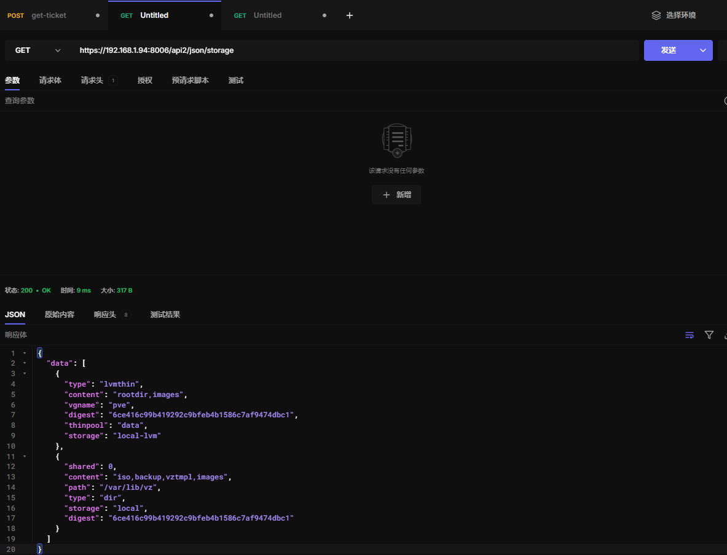The width and height of the screenshot is (727, 555).
Task: Collapse the root JSON object at line 1
Action: 25,353
